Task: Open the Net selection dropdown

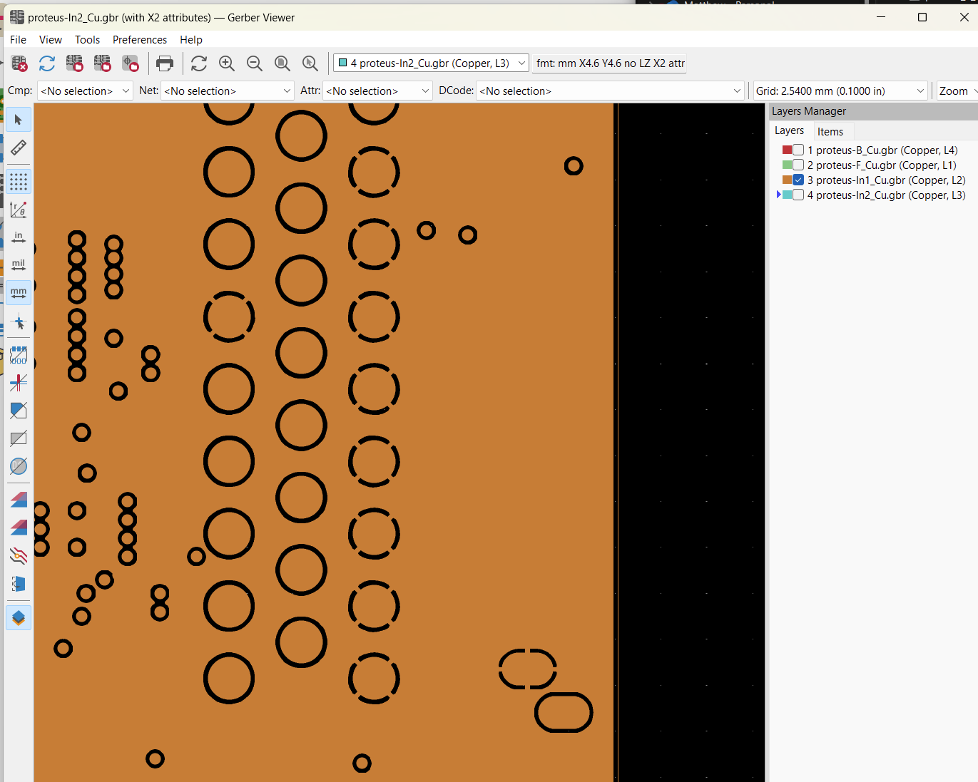Action: (228, 91)
